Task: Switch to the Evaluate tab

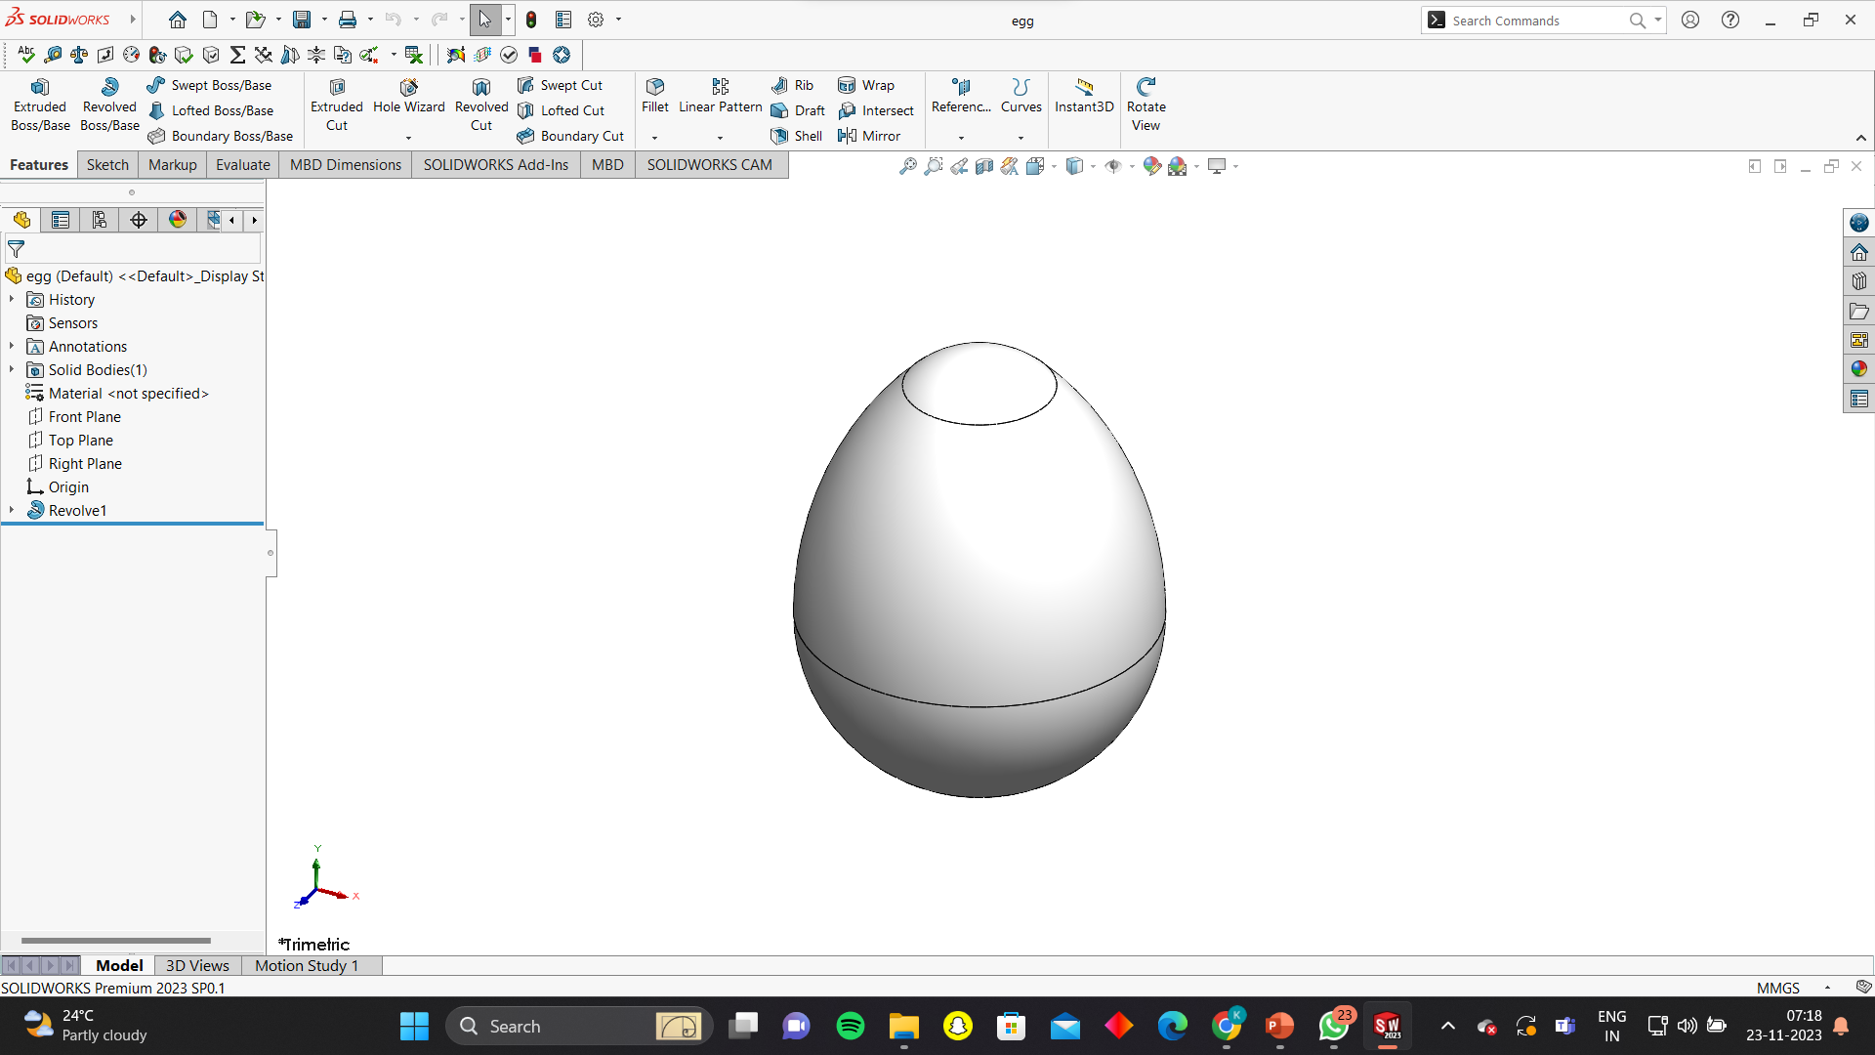Action: 242,165
